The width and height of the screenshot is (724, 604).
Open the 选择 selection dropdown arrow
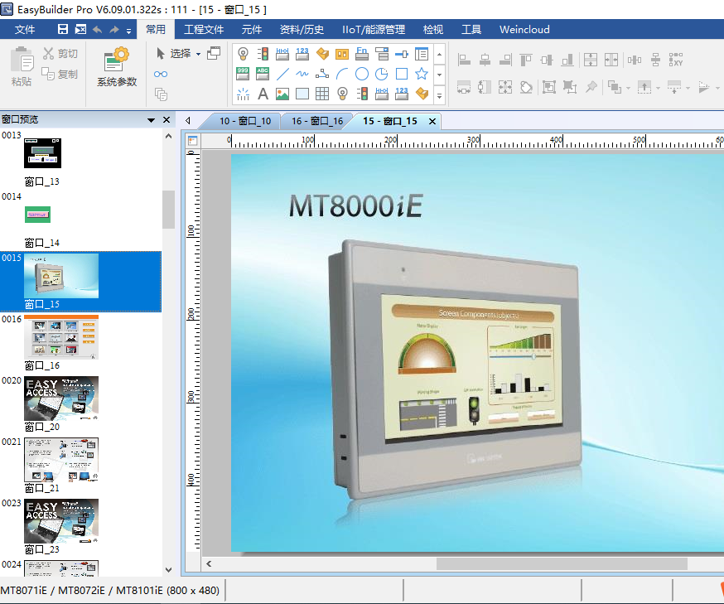198,54
